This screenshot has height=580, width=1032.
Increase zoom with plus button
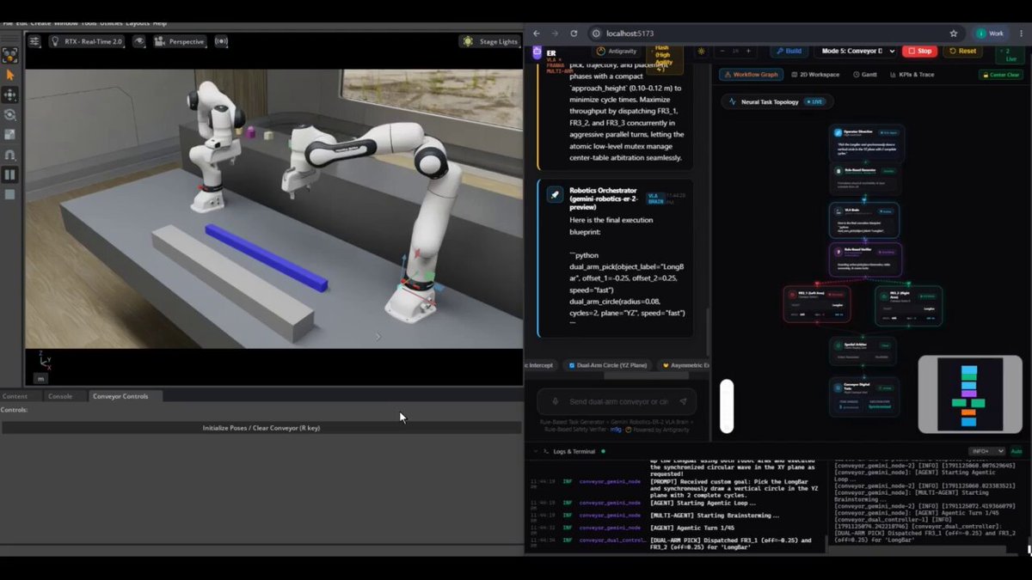tap(747, 51)
